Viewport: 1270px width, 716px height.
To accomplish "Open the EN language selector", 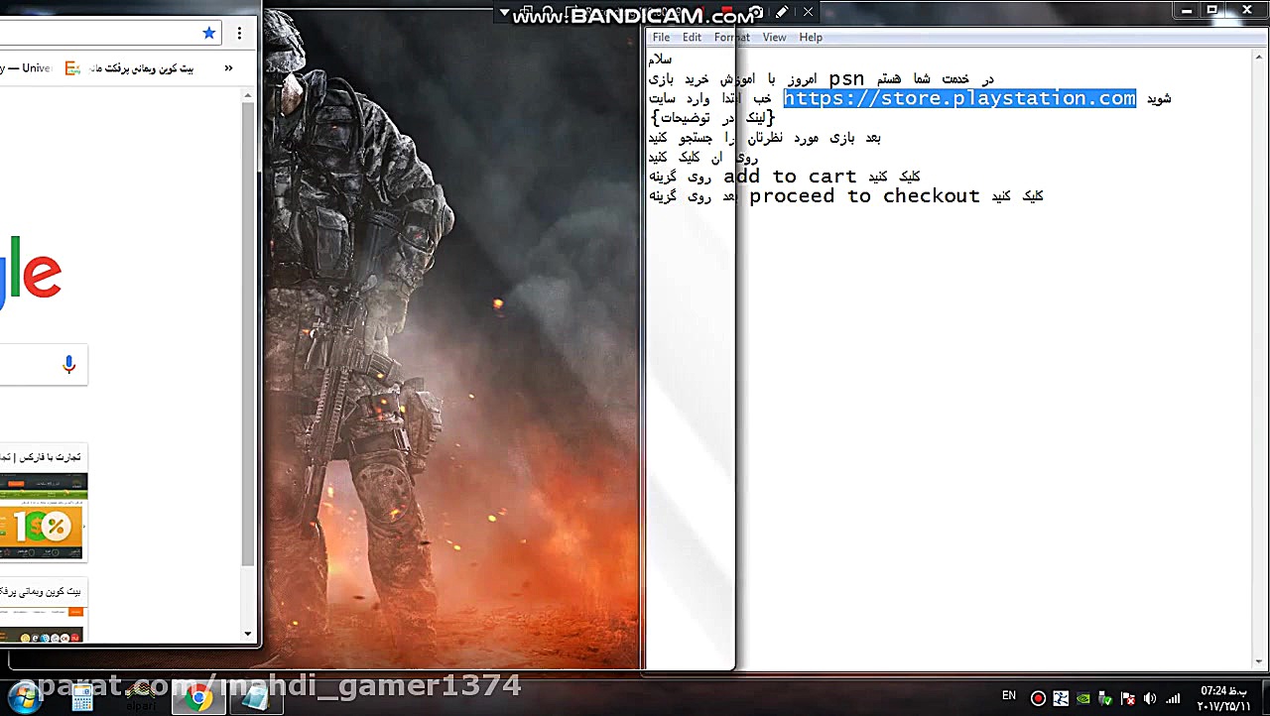I will (1009, 696).
